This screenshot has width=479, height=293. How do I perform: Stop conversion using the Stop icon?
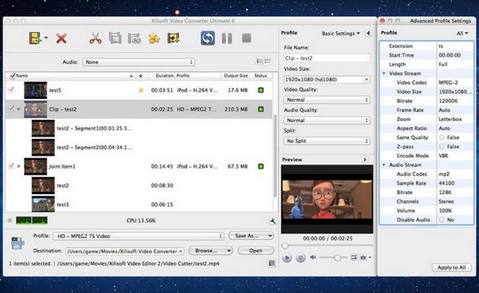point(247,38)
